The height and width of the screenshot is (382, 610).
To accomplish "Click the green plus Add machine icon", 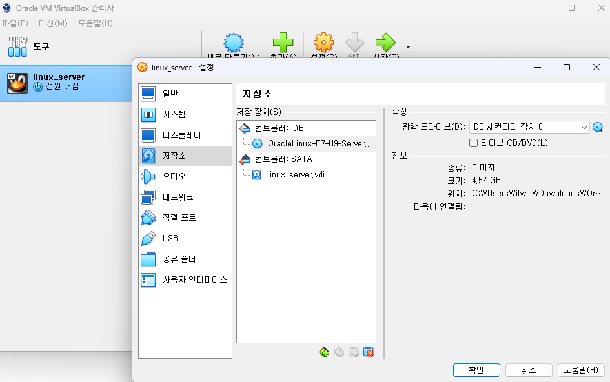I will tap(283, 43).
